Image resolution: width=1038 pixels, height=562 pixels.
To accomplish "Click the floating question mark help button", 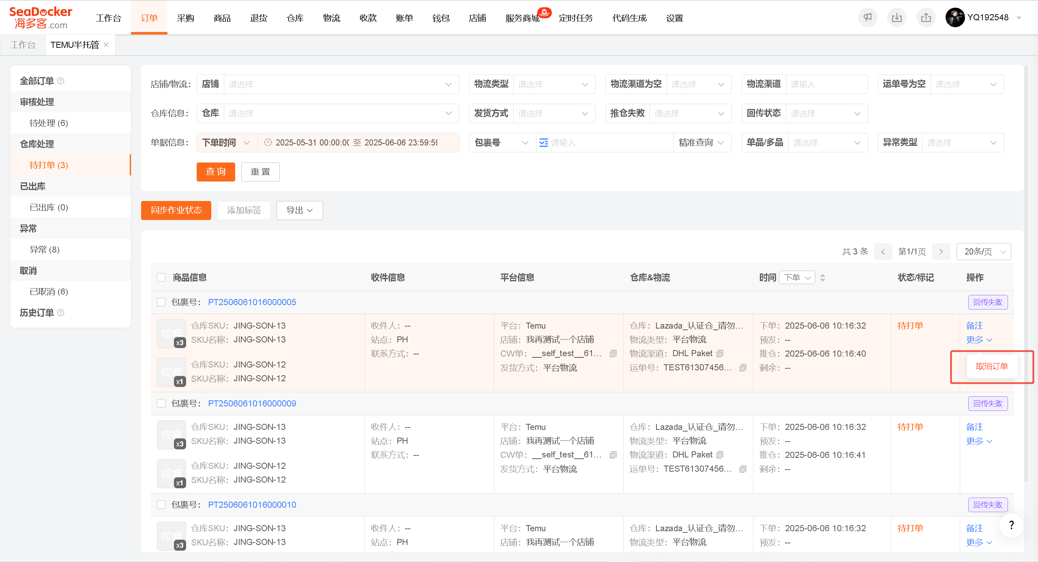I will (1011, 525).
